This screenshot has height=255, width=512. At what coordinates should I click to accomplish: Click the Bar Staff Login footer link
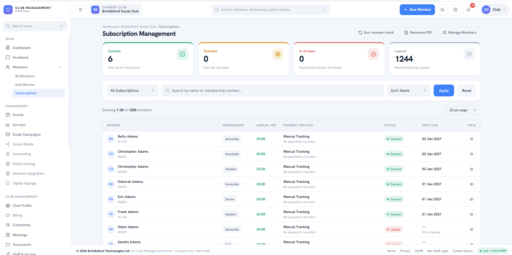[438, 251]
